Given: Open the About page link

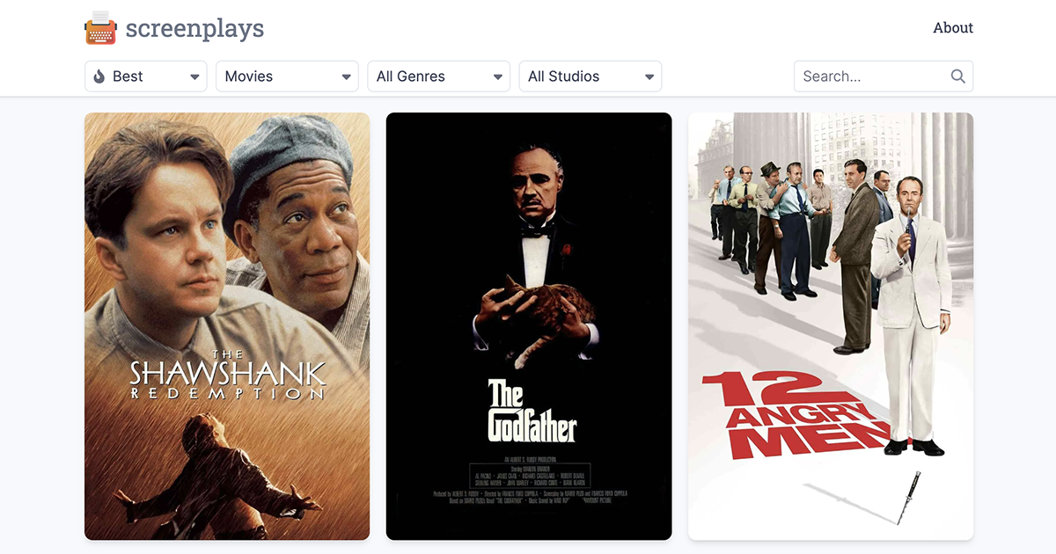Looking at the screenshot, I should click(x=953, y=28).
